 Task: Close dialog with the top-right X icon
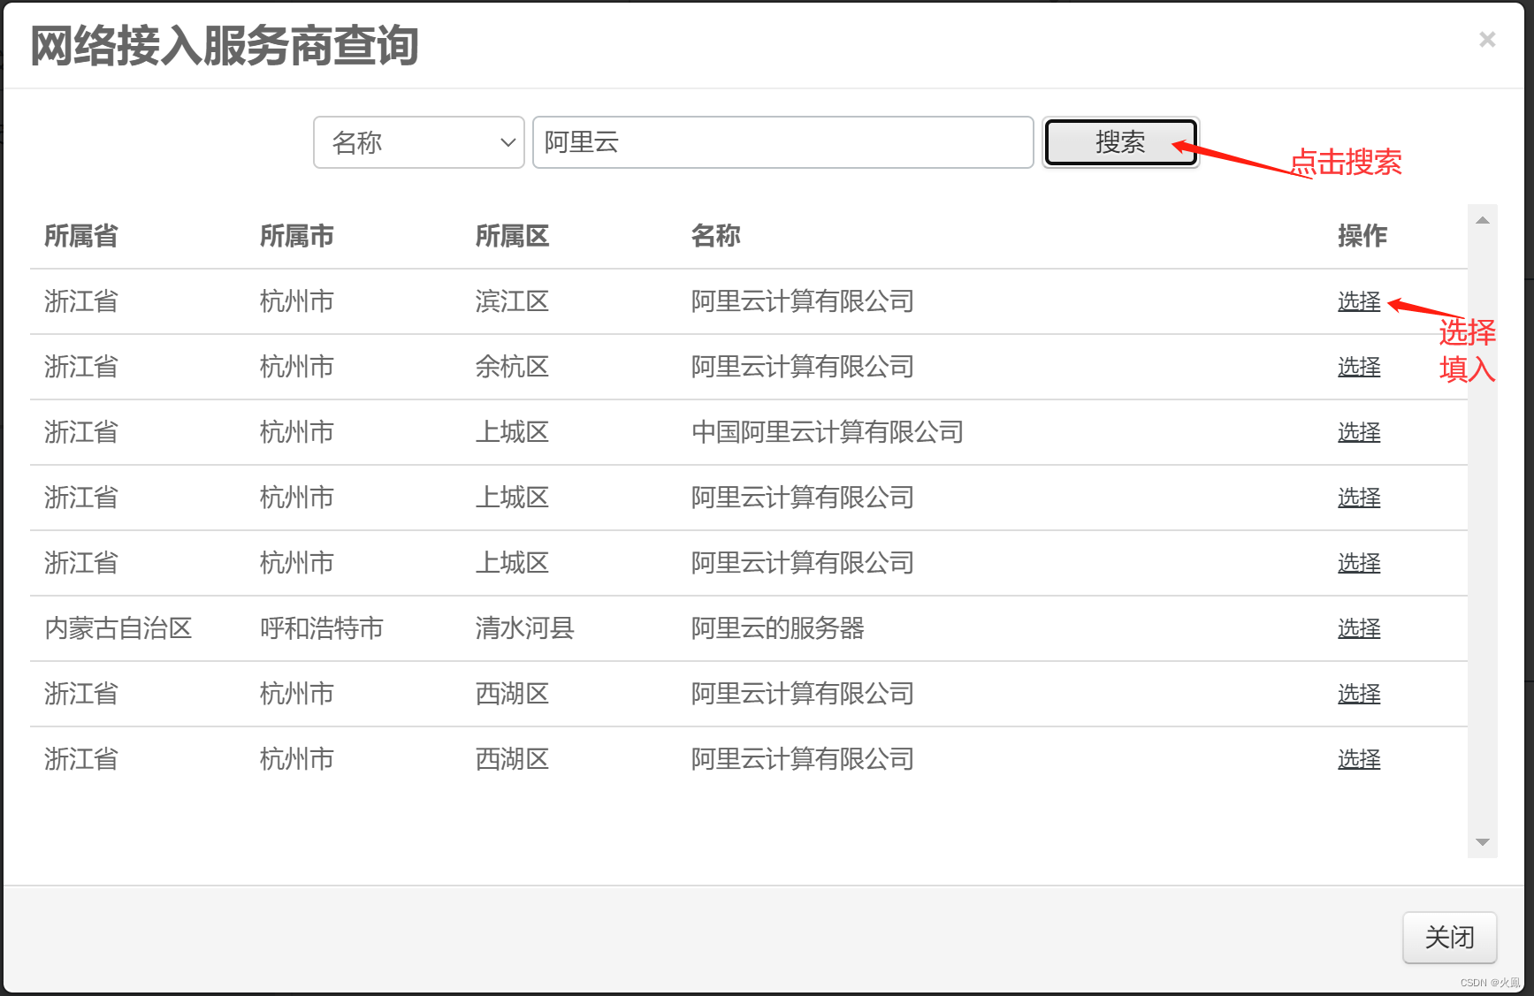click(x=1487, y=40)
